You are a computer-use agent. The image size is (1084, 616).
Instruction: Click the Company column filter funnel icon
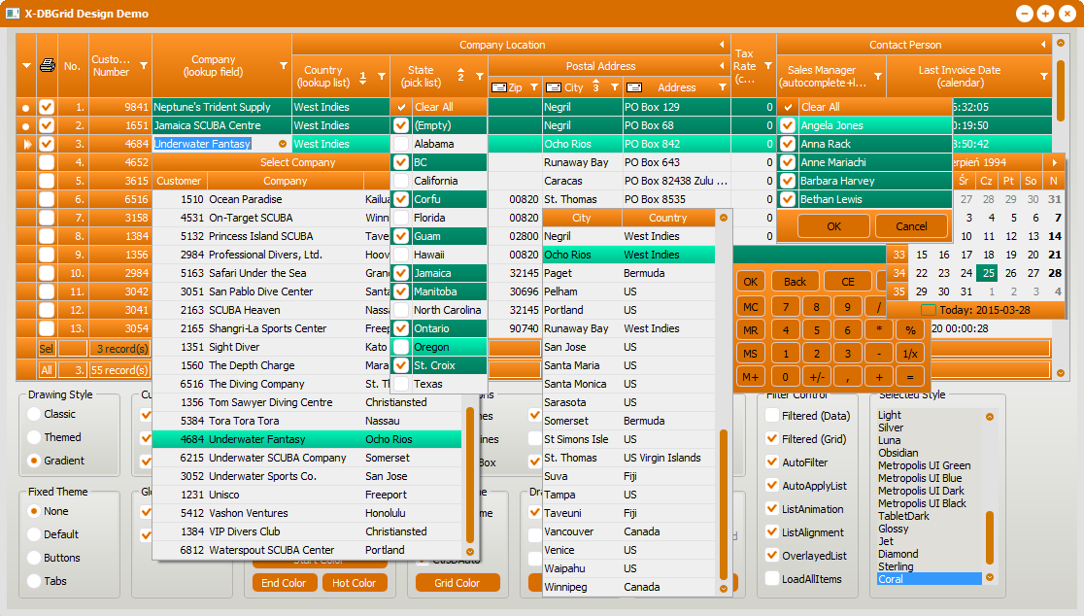tap(284, 66)
